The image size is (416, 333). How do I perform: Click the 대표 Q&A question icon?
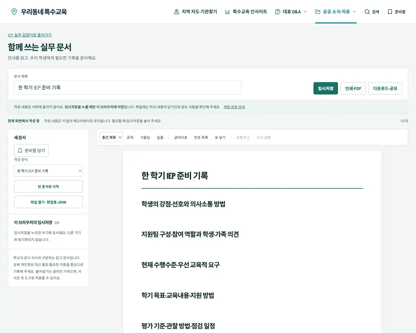point(278,12)
